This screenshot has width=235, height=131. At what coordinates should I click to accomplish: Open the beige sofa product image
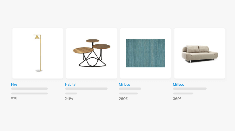199,53
